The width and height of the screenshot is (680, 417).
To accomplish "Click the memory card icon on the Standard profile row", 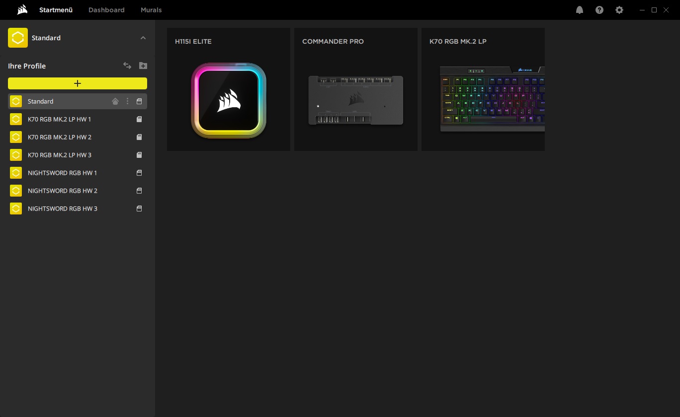I will pyautogui.click(x=139, y=101).
